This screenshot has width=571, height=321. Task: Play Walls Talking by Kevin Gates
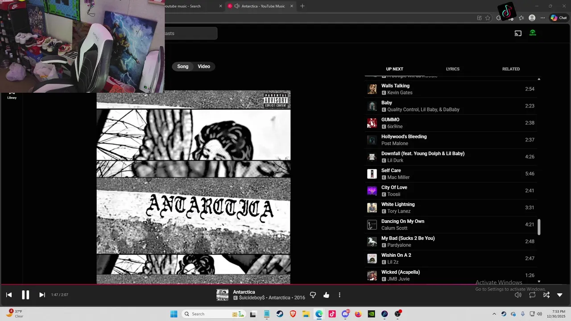(451, 89)
